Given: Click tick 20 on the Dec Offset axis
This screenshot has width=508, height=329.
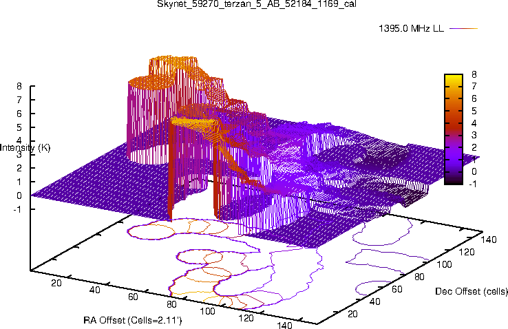Looking at the screenshot, I should click(x=352, y=314).
